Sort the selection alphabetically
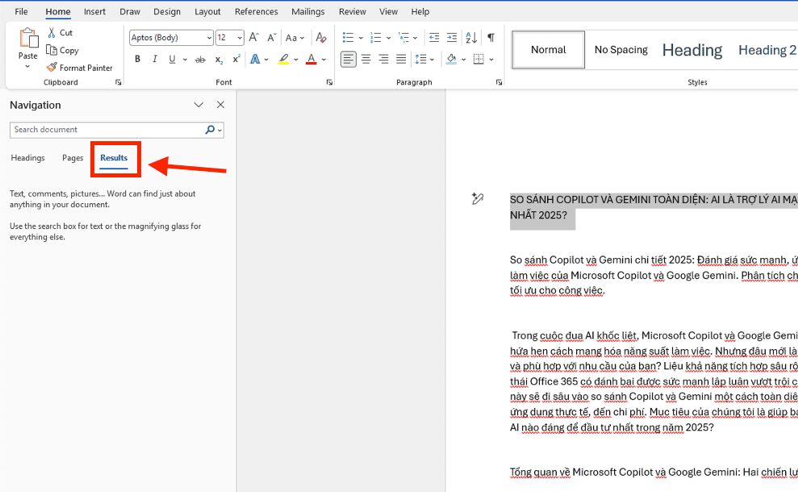Screen dimensions: 798x492 click(471, 38)
